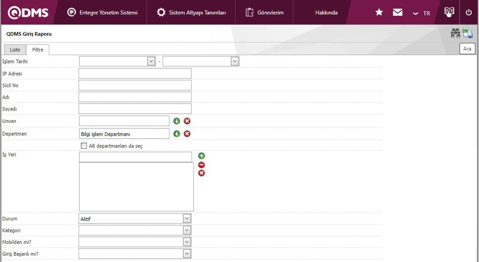Image resolution: width=479 pixels, height=262 pixels.
Task: Click green select icon next to Unvan
Action: point(177,121)
